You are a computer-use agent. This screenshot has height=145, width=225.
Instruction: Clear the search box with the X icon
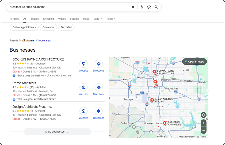point(133,7)
